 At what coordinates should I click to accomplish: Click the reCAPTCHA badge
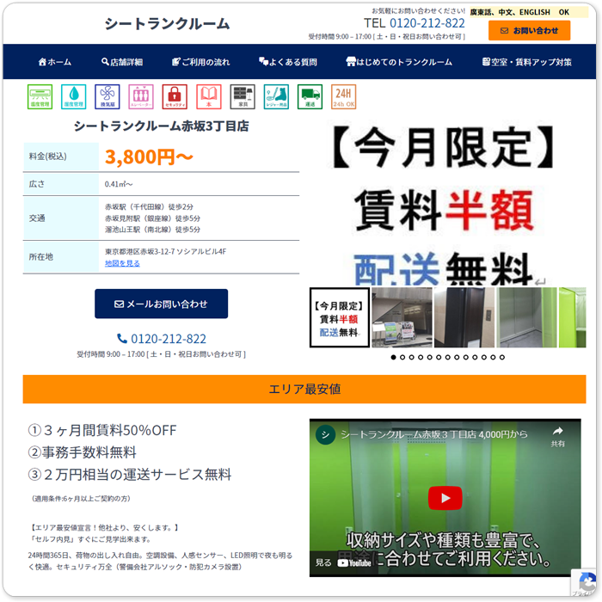pyautogui.click(x=584, y=582)
